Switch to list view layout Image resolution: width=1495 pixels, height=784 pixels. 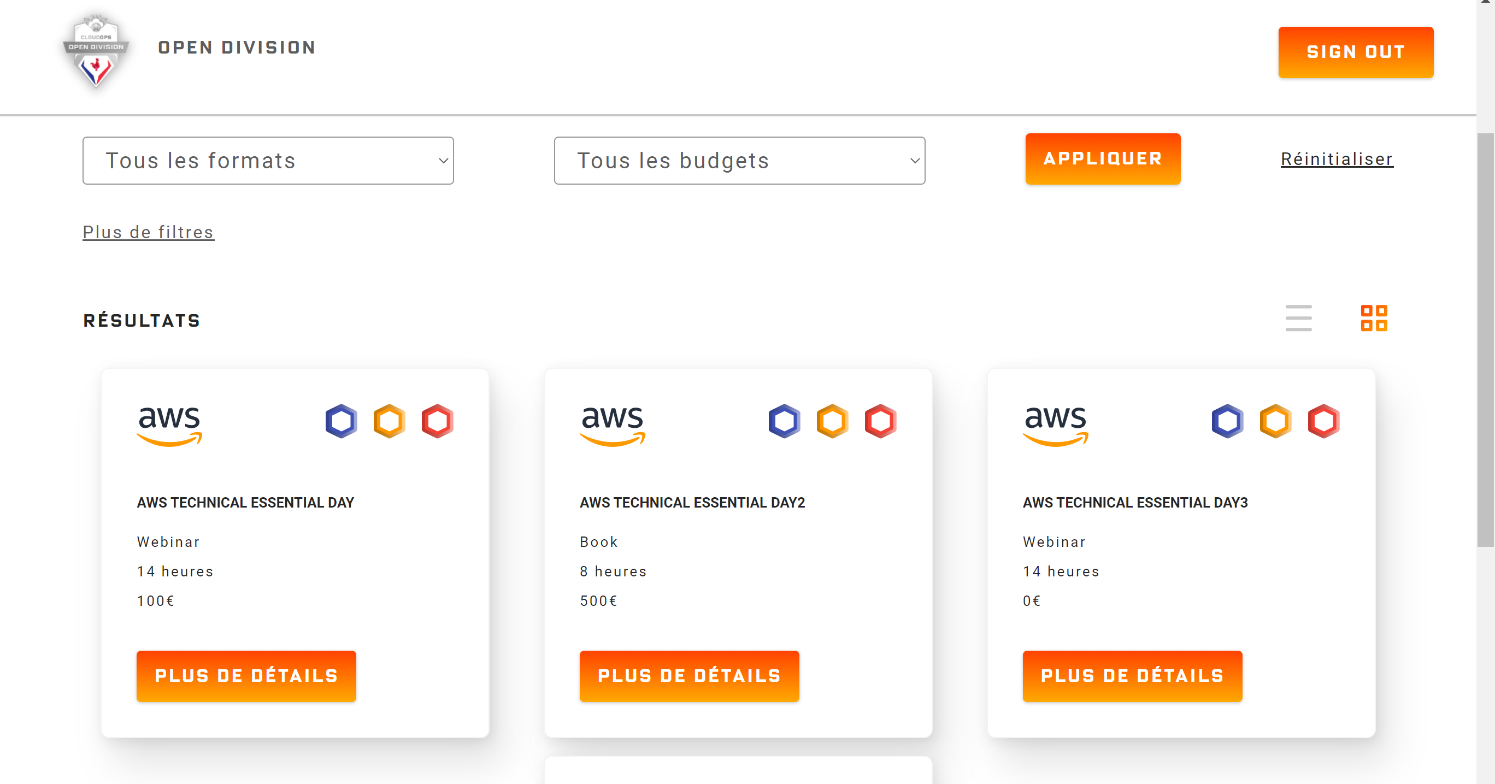(1298, 318)
